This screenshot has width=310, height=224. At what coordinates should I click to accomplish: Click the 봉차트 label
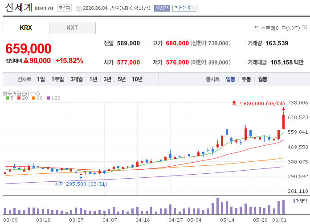coord(213,79)
